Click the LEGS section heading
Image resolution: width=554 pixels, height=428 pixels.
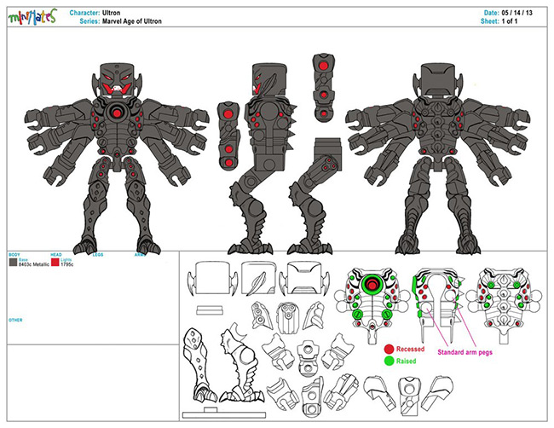click(98, 254)
